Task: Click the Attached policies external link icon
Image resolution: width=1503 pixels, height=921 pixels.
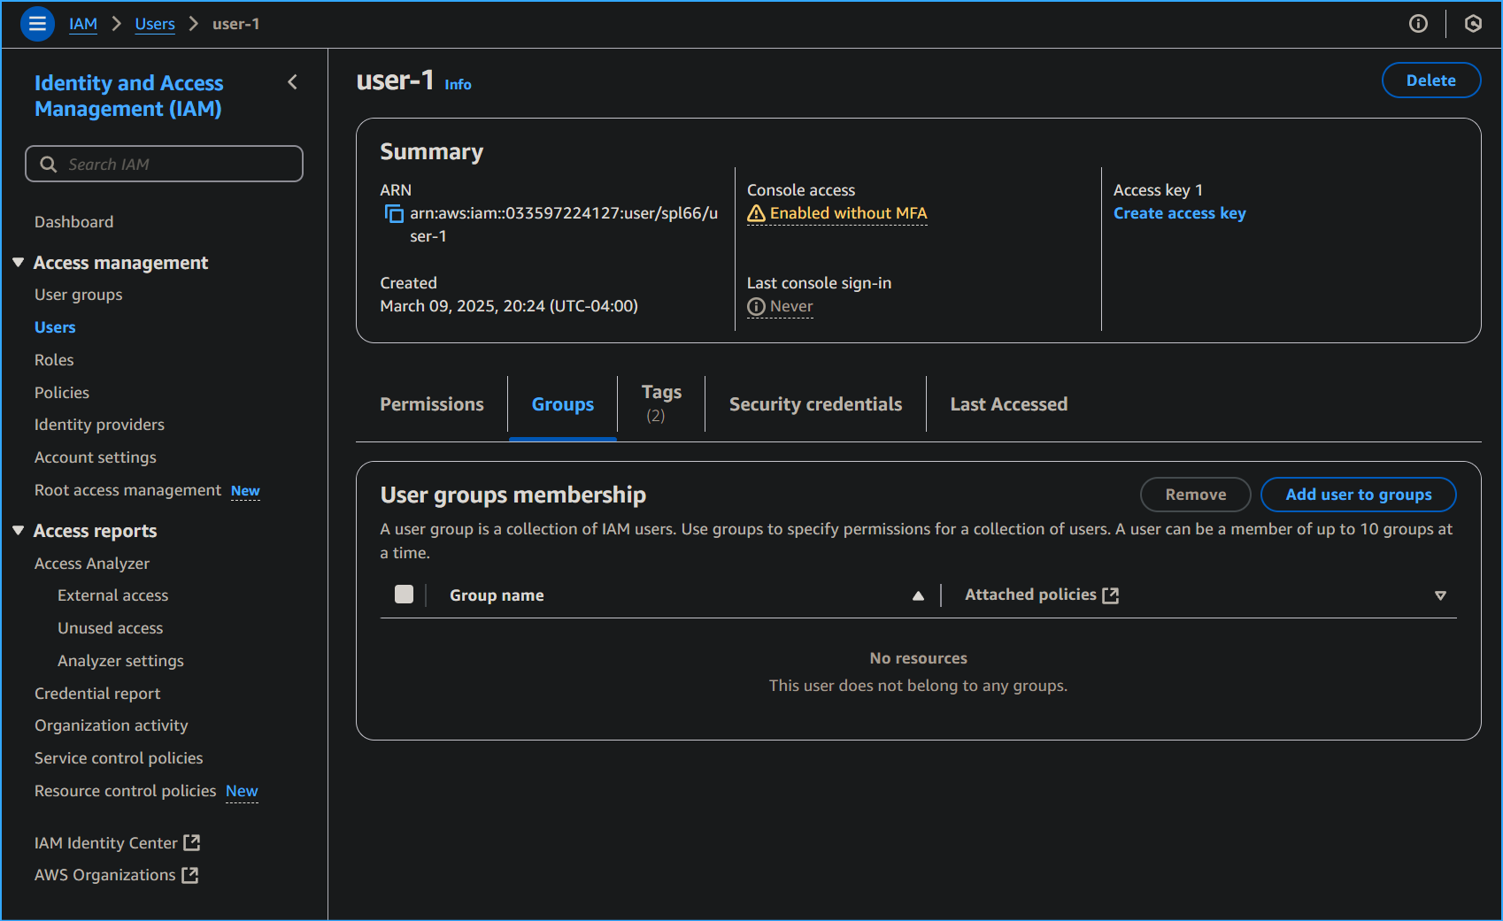Action: 1111,595
